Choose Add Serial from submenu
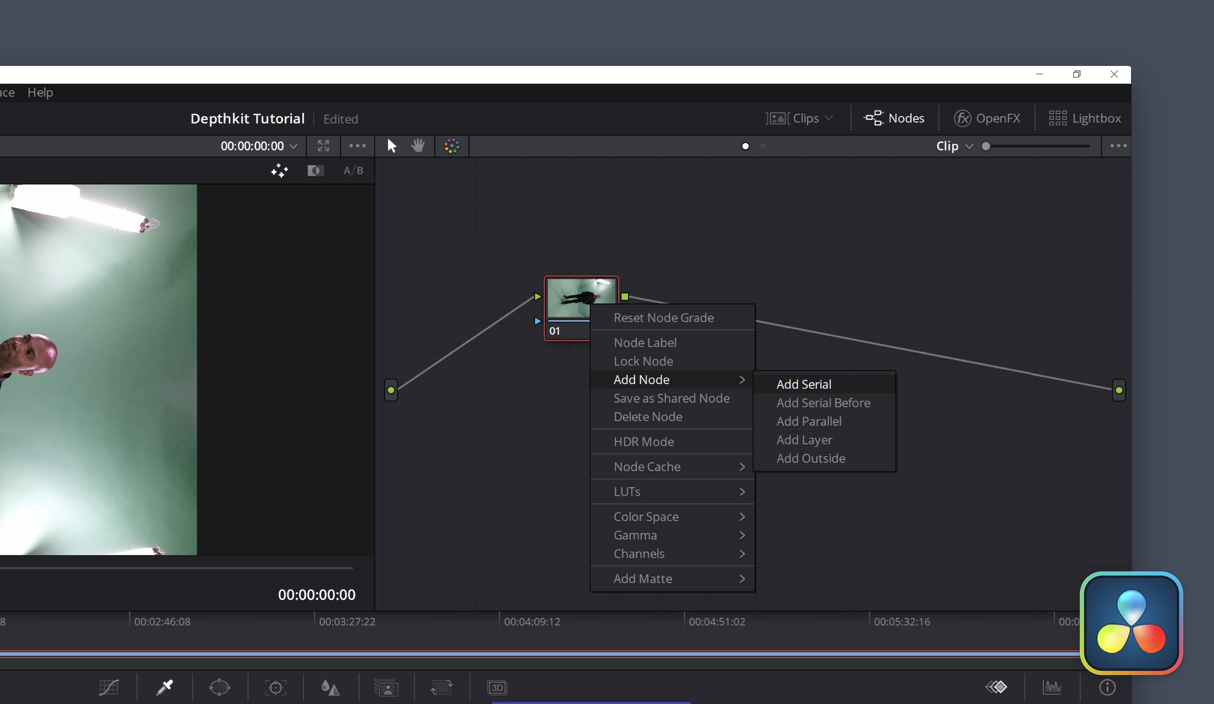 [x=804, y=384]
